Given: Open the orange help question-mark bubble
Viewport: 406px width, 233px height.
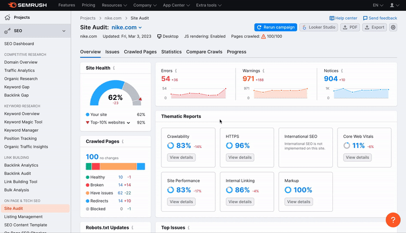Looking at the screenshot, I should 393,220.
